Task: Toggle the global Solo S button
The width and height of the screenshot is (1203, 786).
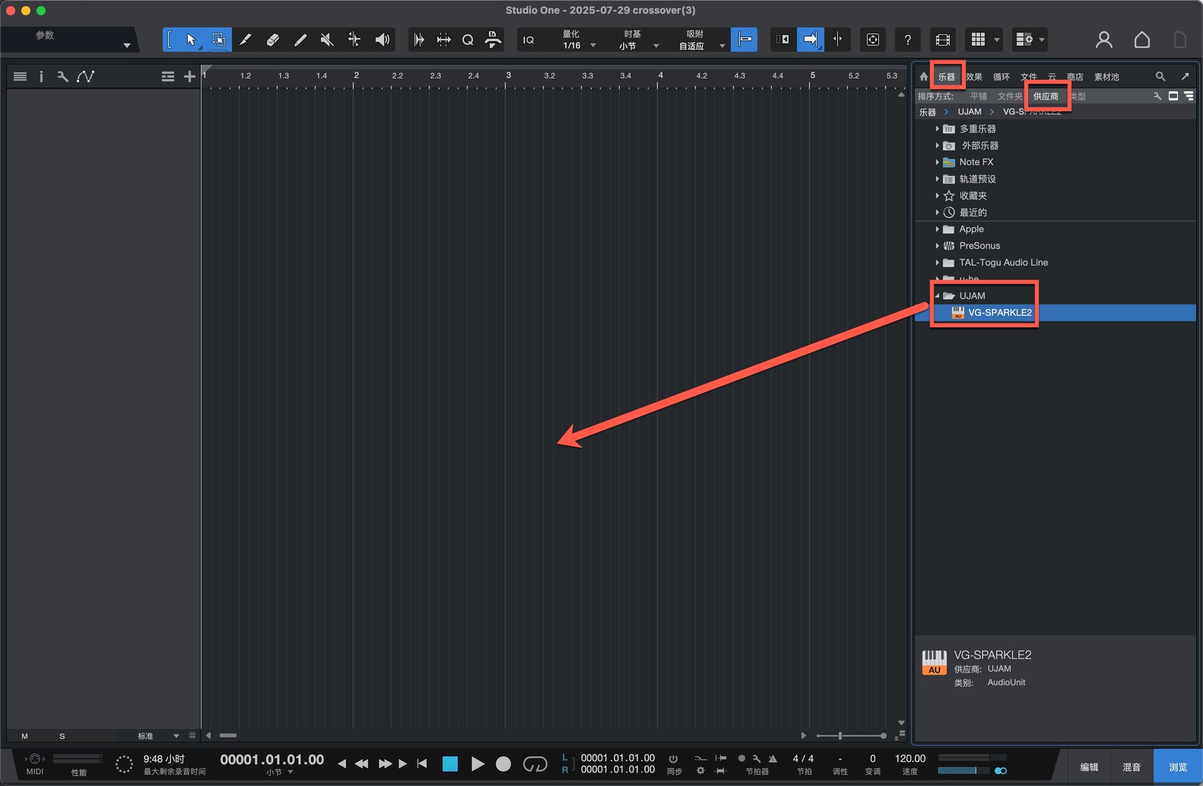Action: (x=62, y=736)
